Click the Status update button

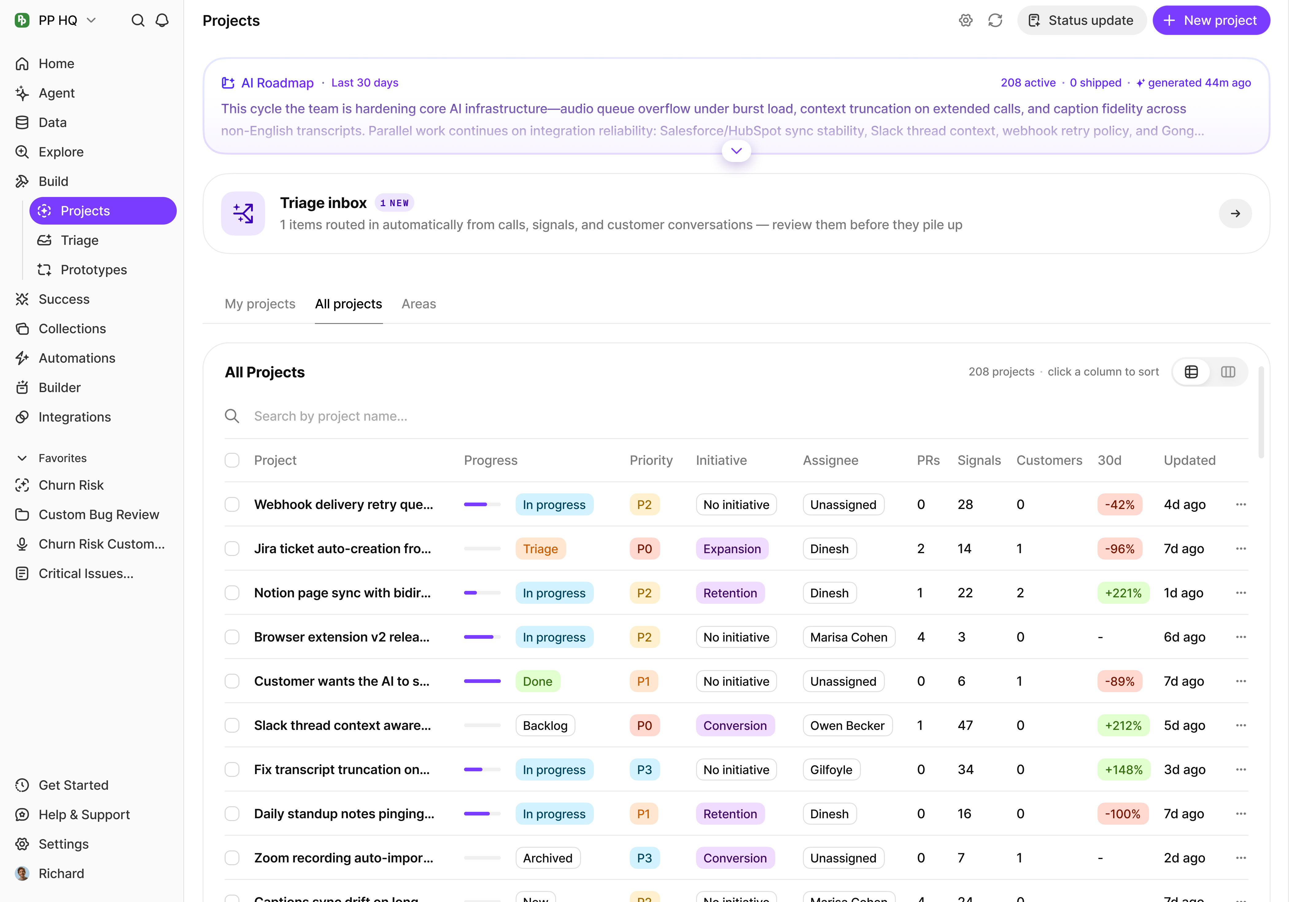click(x=1081, y=21)
